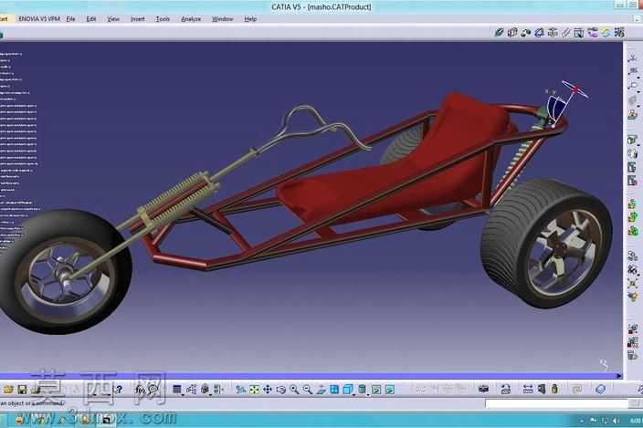The height and width of the screenshot is (428, 643).
Task: Open the View menu
Action: pyautogui.click(x=112, y=19)
